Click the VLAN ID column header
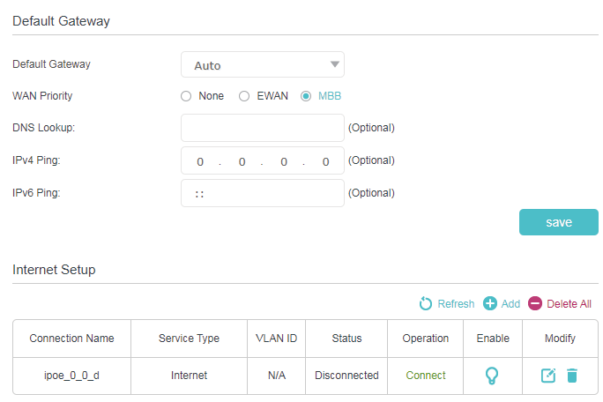The height and width of the screenshot is (402, 603). [x=277, y=339]
